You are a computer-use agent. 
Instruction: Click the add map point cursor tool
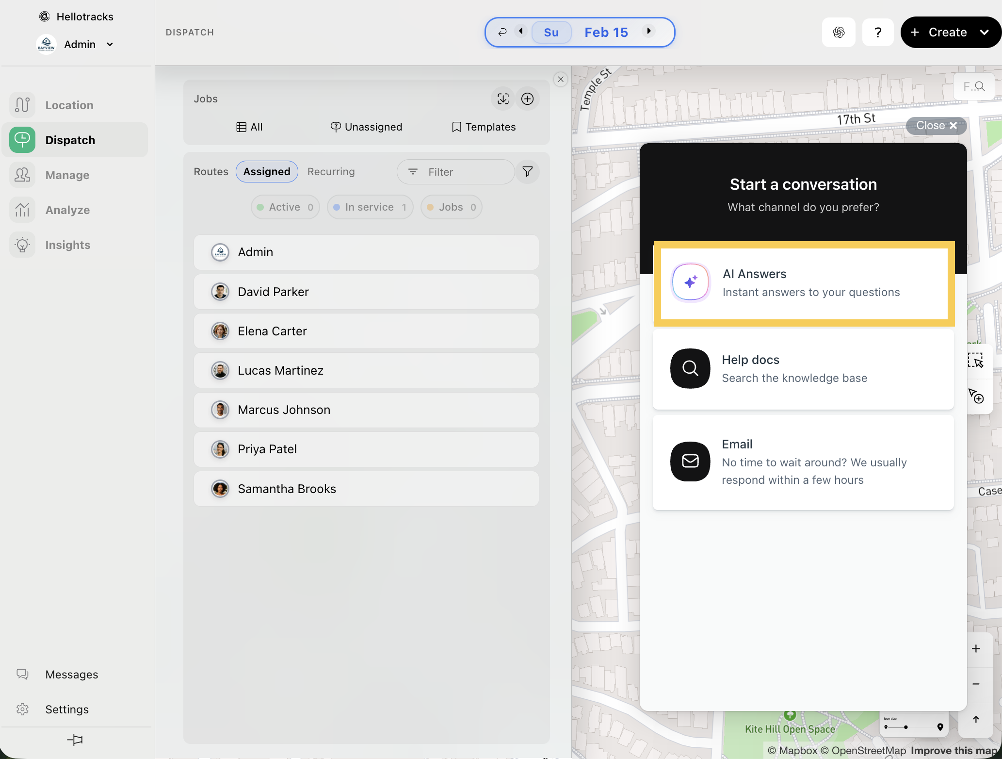coord(976,396)
